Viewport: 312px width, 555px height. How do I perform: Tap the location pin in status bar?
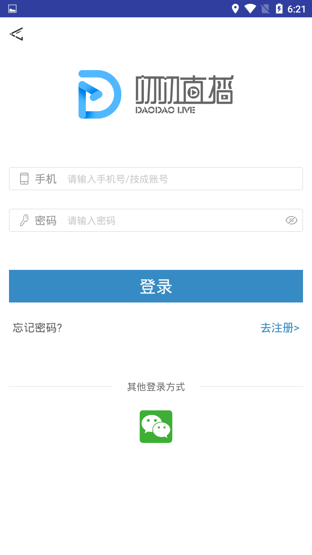tap(235, 9)
